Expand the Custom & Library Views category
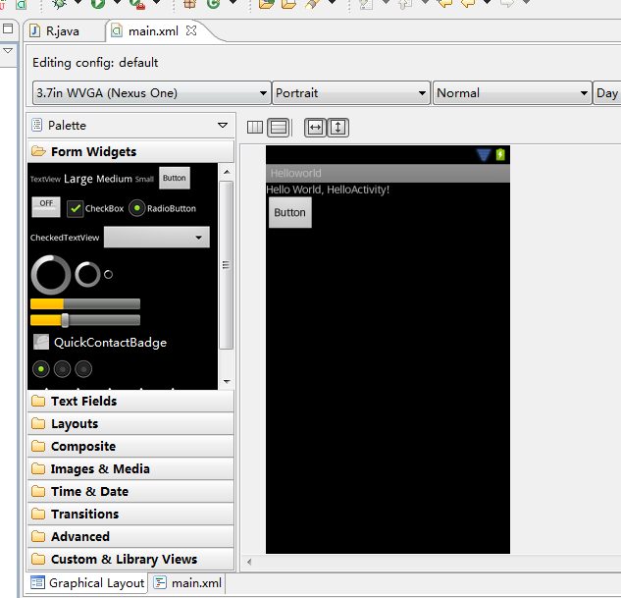 130,559
